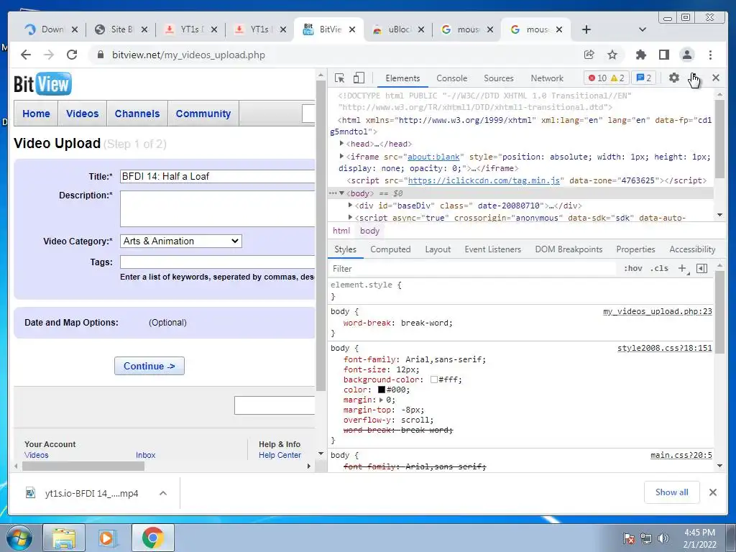Open the DOM Breakpoints tab
Viewport: 736px width, 552px height.
(x=569, y=249)
